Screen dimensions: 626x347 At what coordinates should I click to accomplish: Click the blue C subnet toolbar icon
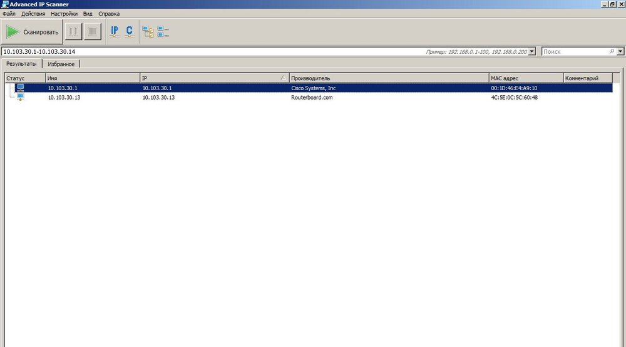coord(130,31)
